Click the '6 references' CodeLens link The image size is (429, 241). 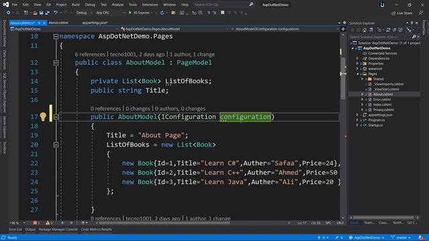coord(90,54)
